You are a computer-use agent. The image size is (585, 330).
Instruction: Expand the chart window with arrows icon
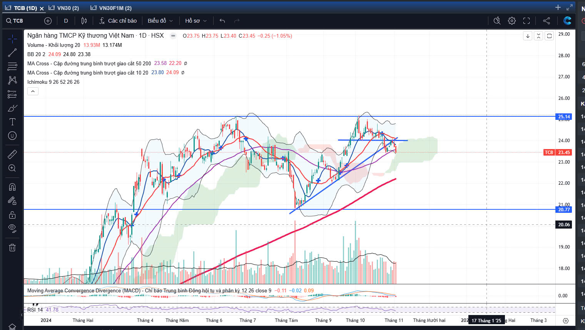pyautogui.click(x=570, y=7)
